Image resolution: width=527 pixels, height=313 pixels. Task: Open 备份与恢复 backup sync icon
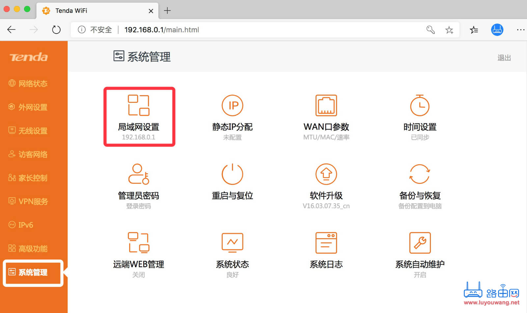(420, 174)
